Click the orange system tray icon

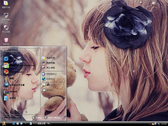click(x=153, y=124)
